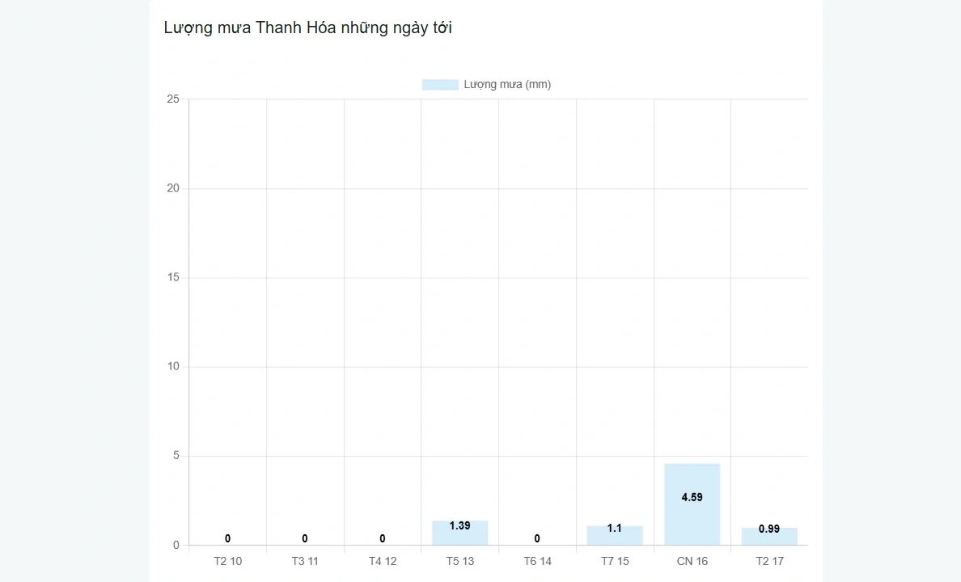Select the T4 12 axis label

383,561
